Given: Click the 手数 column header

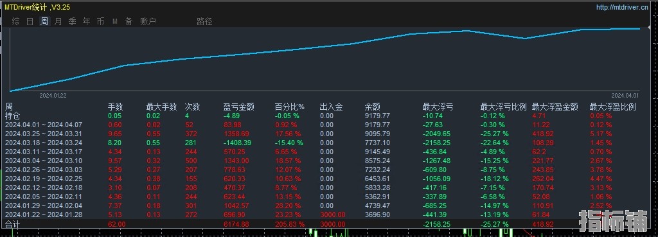Looking at the screenshot, I should [116, 107].
